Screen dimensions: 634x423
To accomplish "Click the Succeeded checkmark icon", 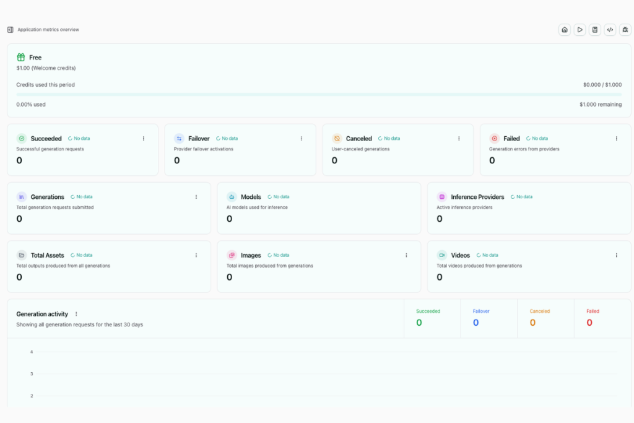I will [x=22, y=138].
